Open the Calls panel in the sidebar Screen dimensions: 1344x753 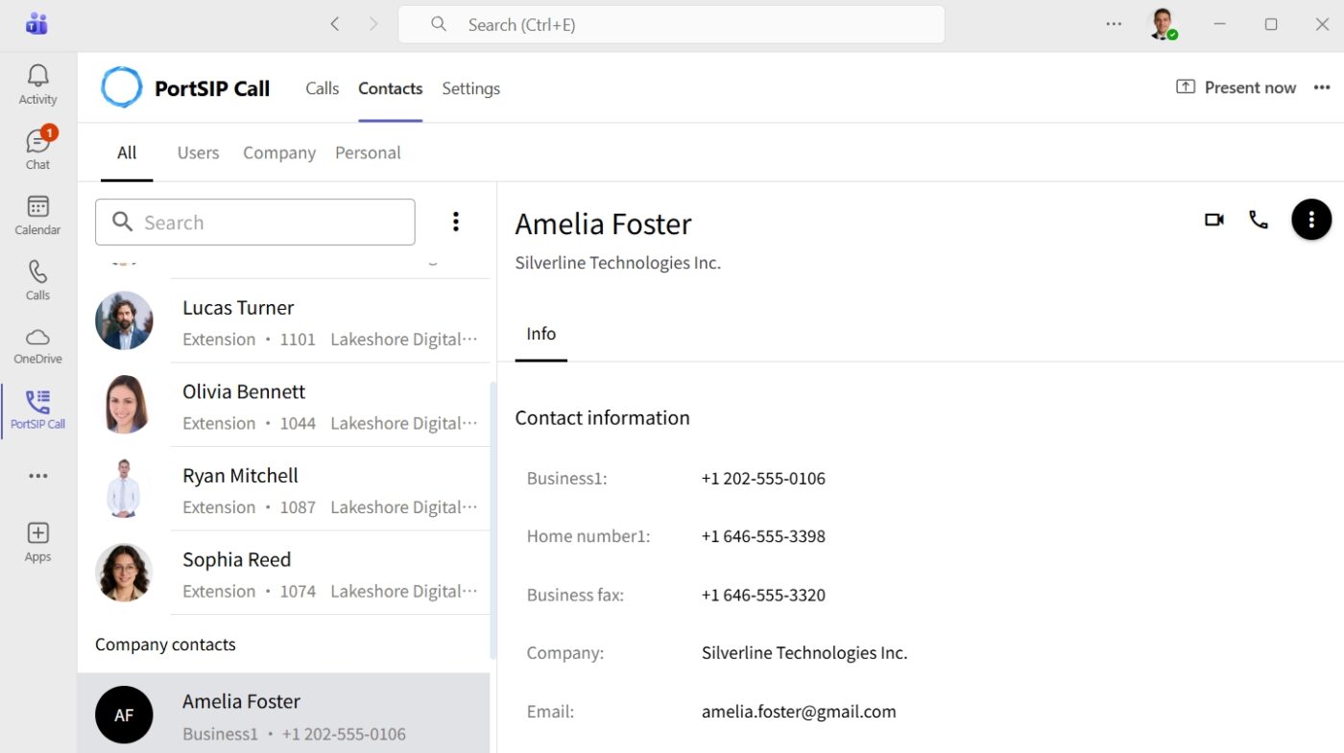pyautogui.click(x=36, y=279)
